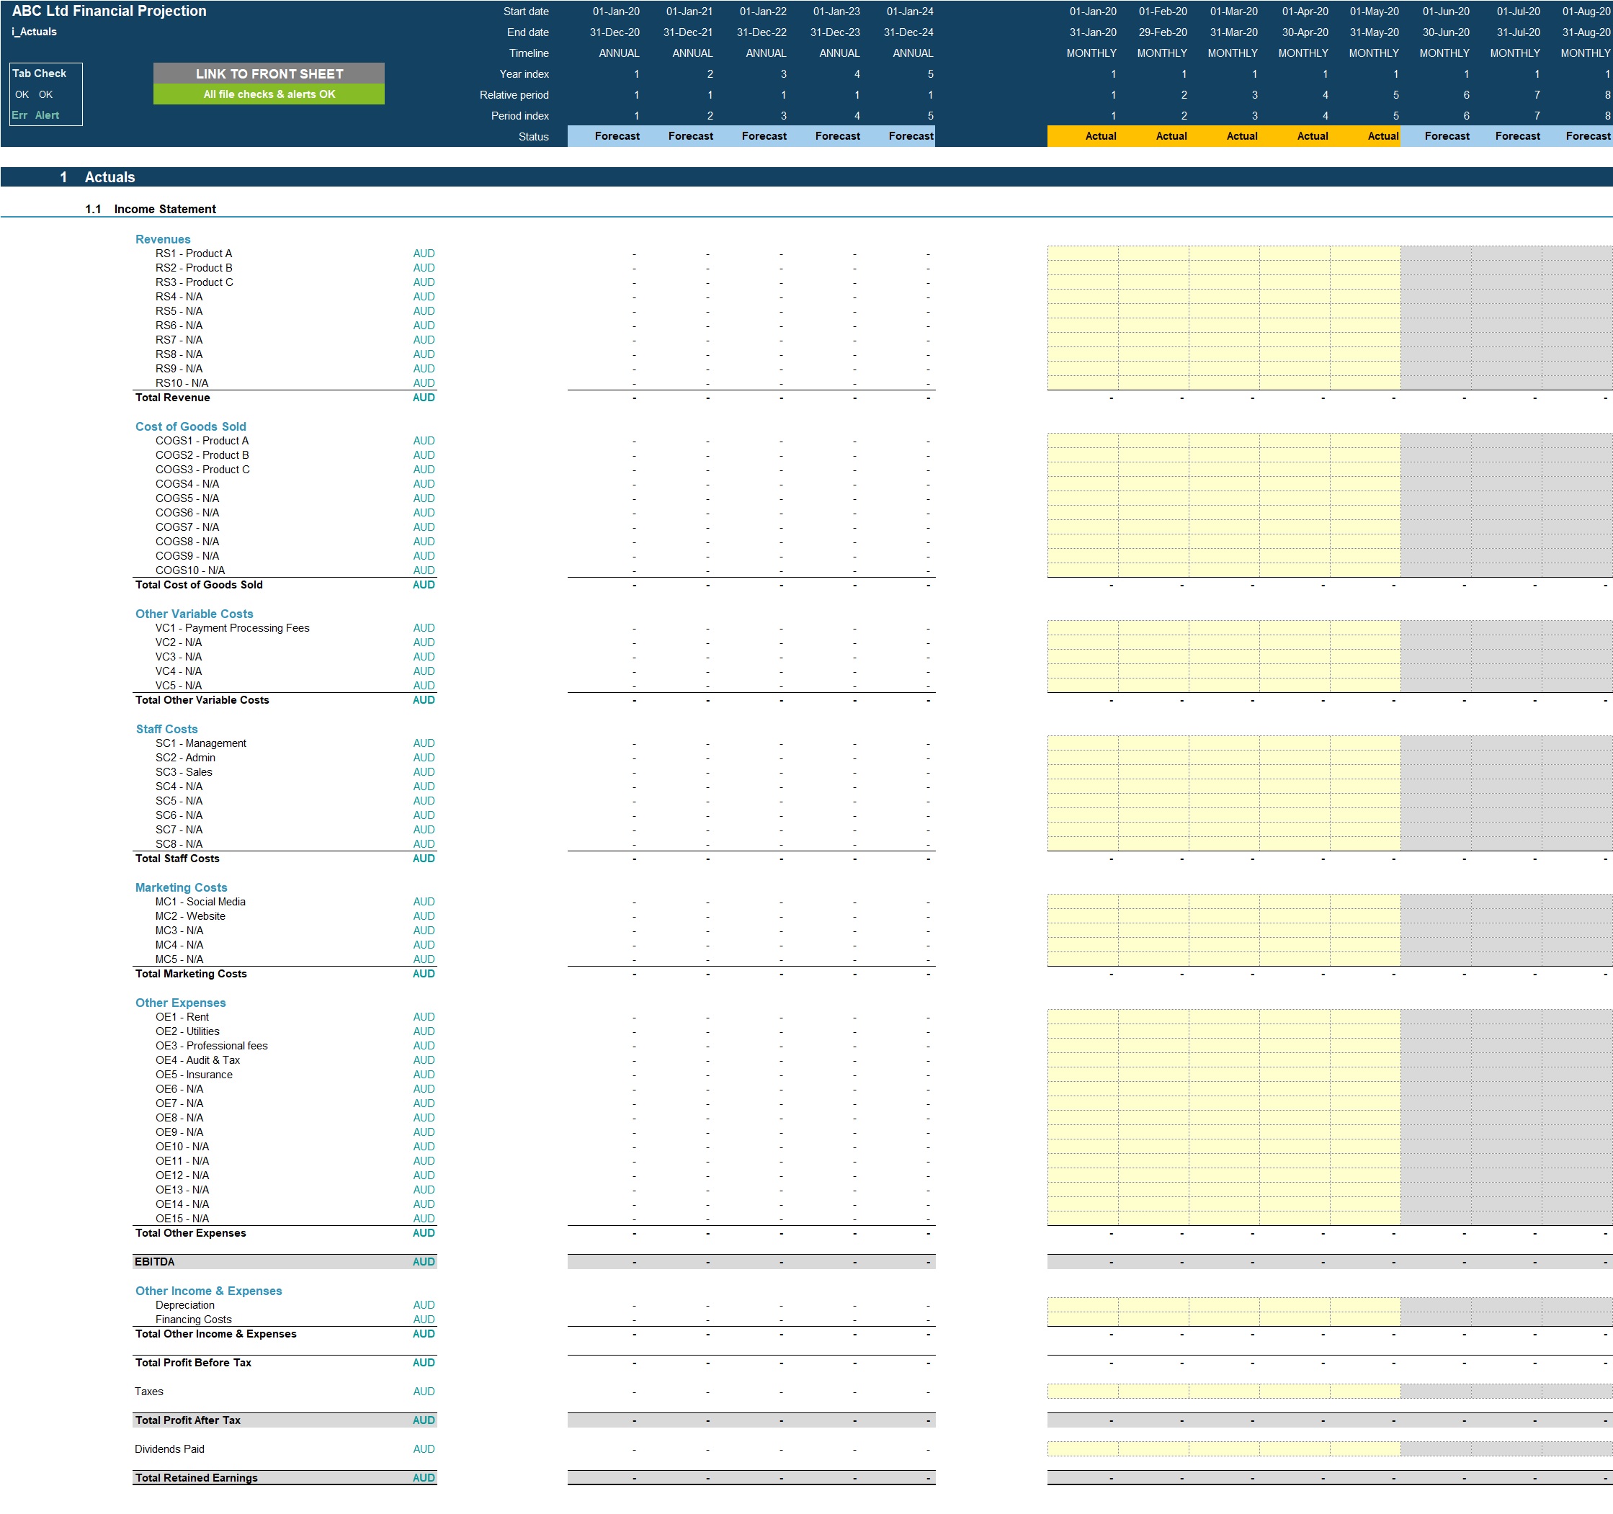Select the Taxes row label
Viewport: 1613px width, 1514px height.
click(148, 1392)
